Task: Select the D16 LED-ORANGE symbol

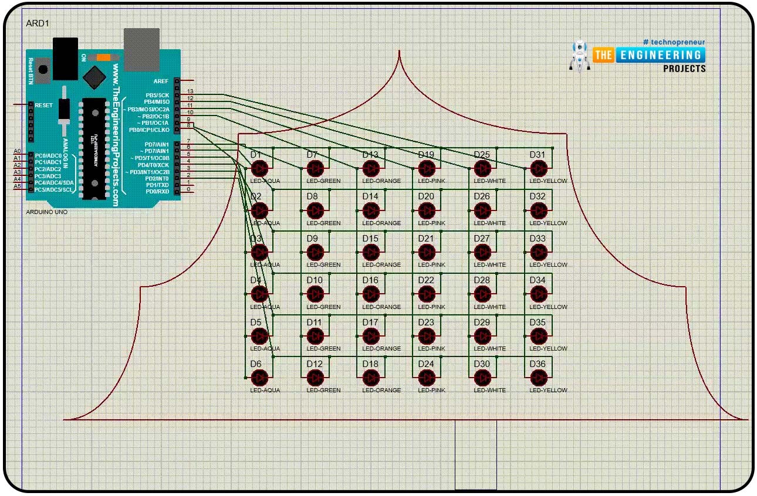Action: click(x=371, y=294)
